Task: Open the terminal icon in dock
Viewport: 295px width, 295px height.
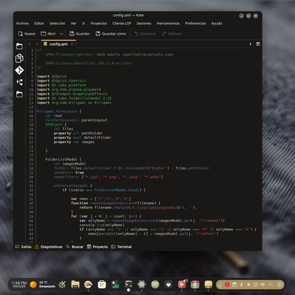Action: [128, 285]
